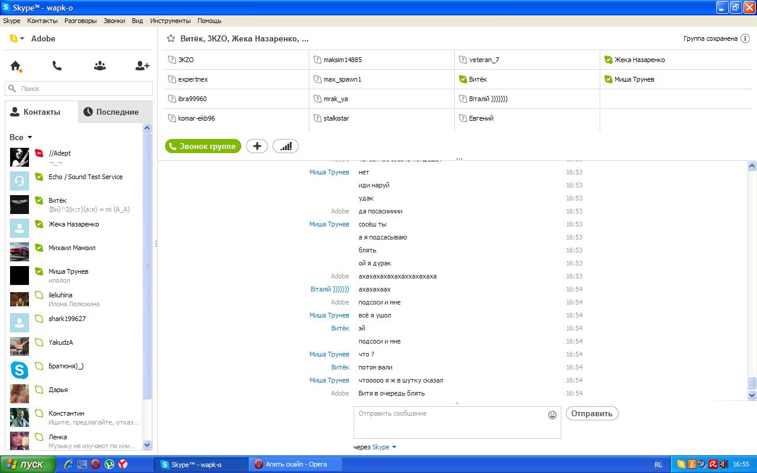Select contact Константин
This screenshot has width=757, height=473.
pyautogui.click(x=74, y=417)
